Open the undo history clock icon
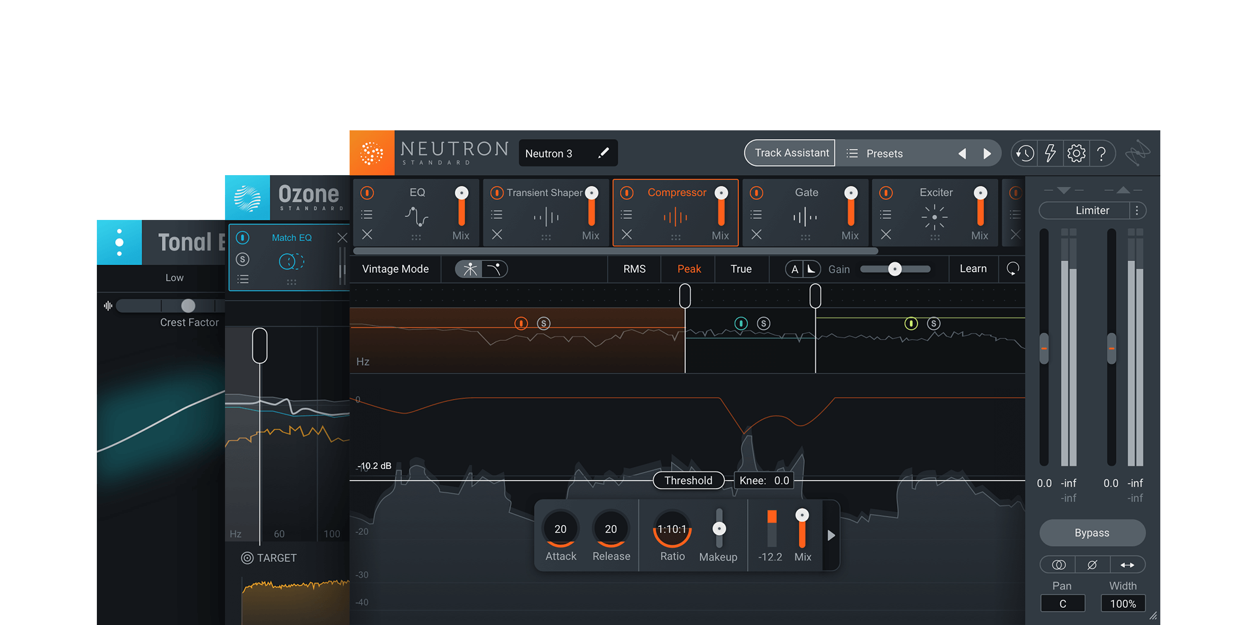 [x=1025, y=153]
